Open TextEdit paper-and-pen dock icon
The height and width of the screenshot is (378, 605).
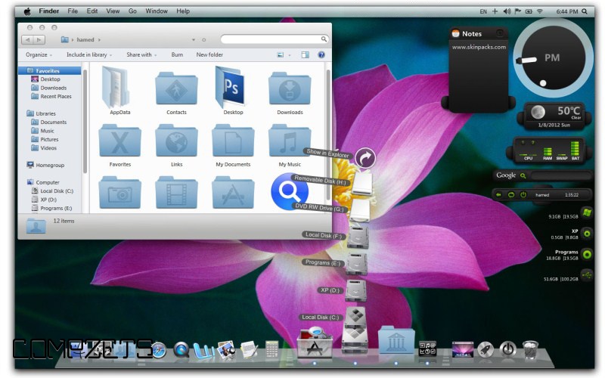point(249,350)
